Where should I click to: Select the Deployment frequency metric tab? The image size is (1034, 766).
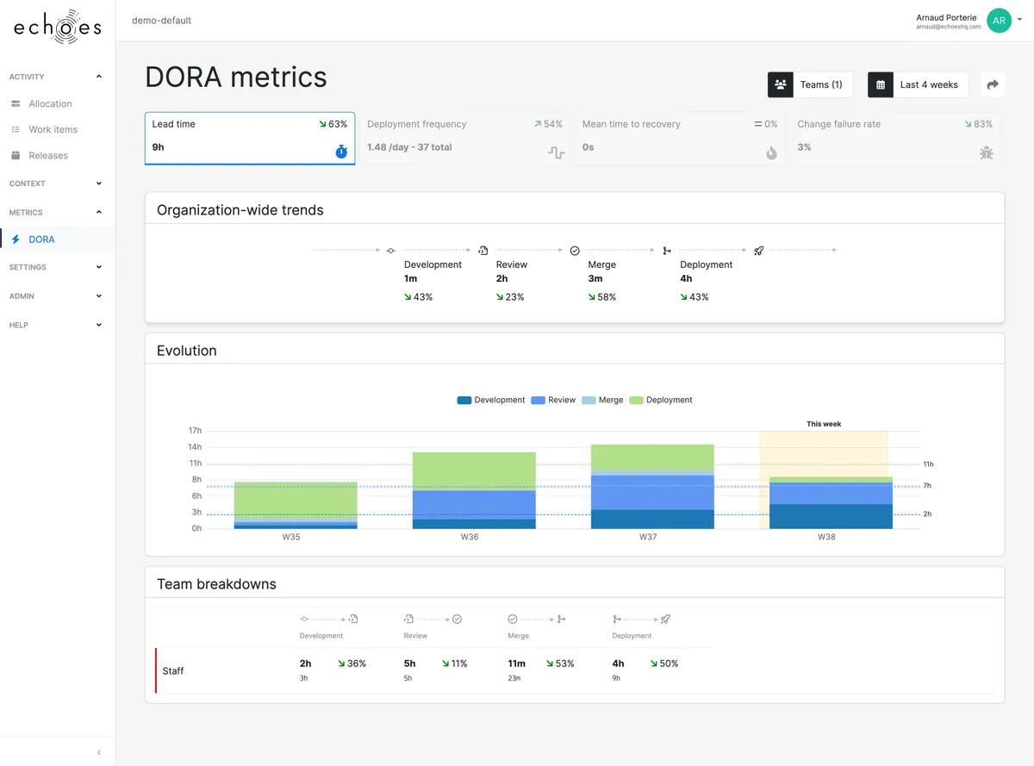pyautogui.click(x=464, y=139)
